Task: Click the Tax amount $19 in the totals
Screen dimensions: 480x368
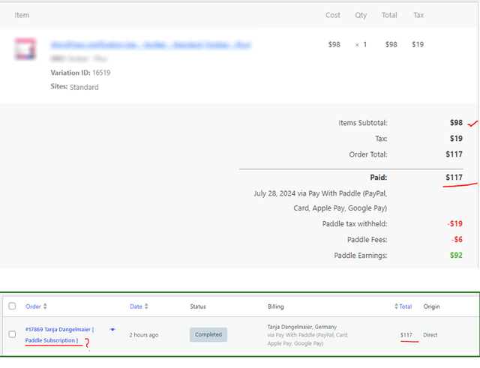Action: point(456,139)
